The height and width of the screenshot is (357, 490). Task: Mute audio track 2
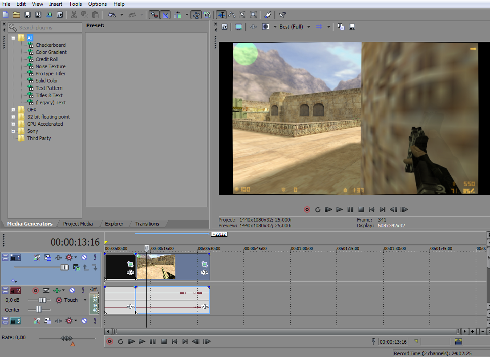[x=73, y=291]
